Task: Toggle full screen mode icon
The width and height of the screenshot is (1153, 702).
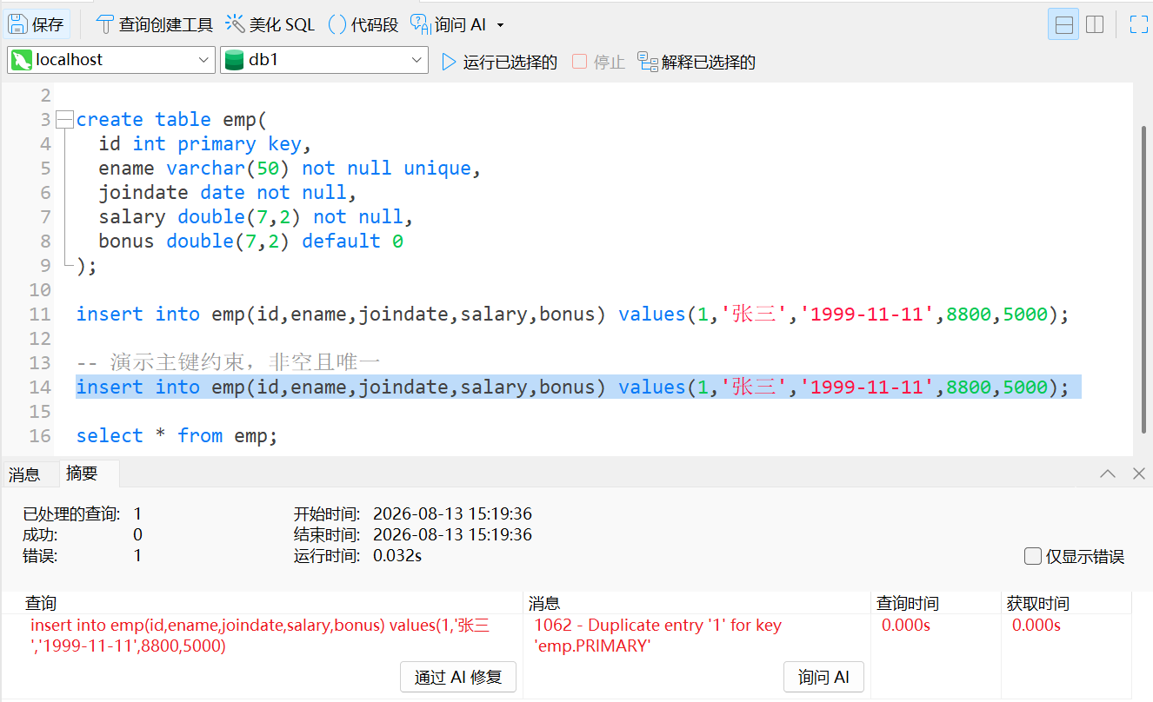Action: 1138,24
